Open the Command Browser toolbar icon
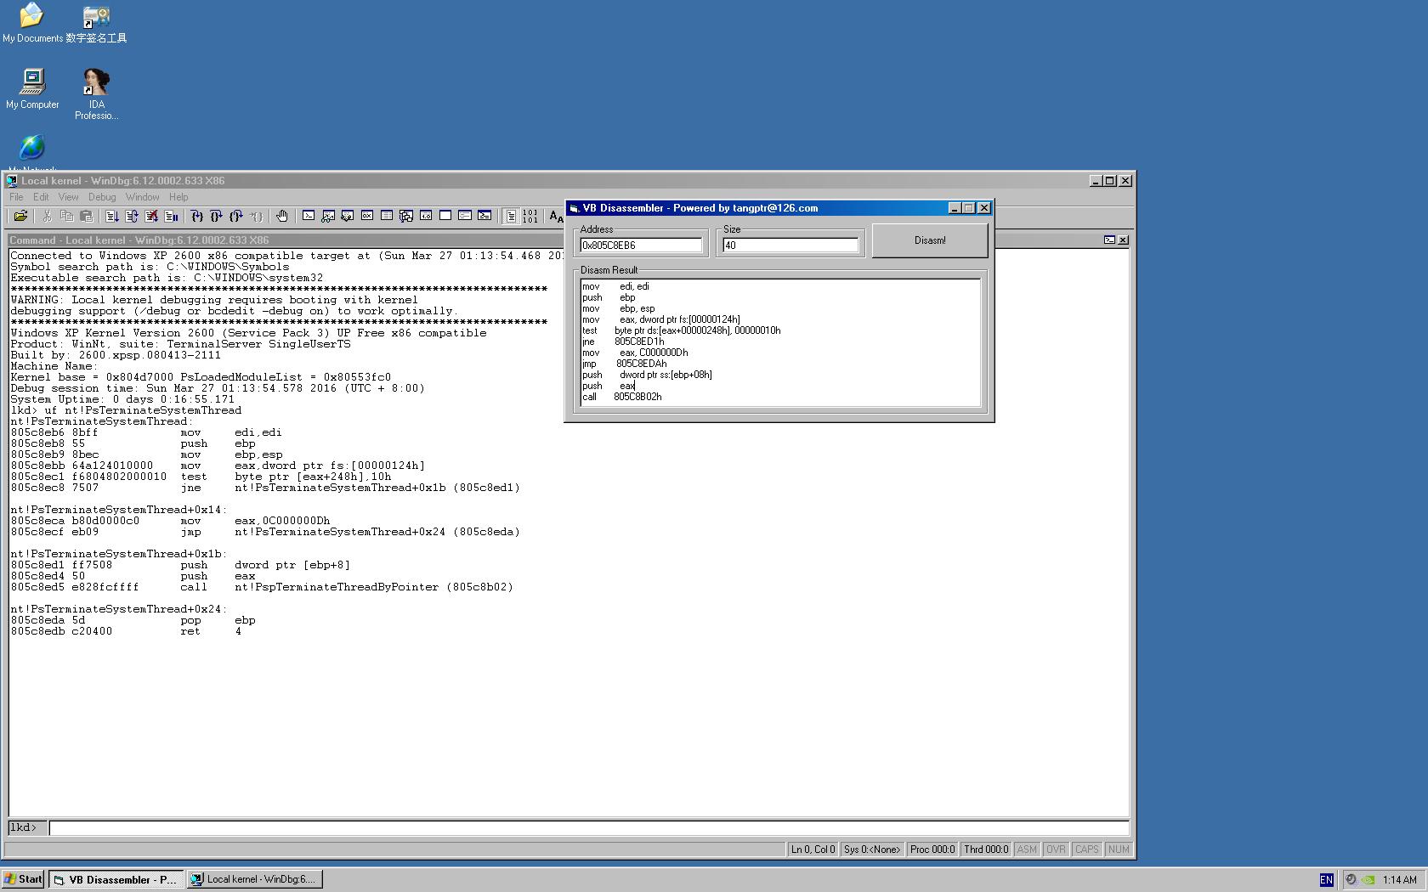Viewport: 1428px width, 892px height. point(484,216)
